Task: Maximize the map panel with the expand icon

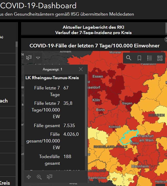Action: click(x=166, y=39)
